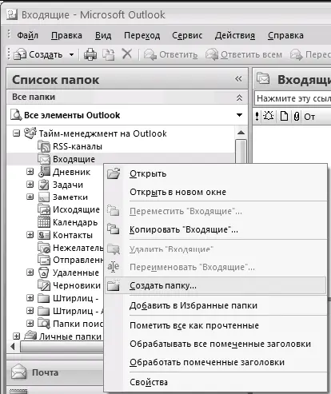The width and height of the screenshot is (331, 394).
Task: Sort by attachment paperclip column icon
Action: tap(297, 117)
